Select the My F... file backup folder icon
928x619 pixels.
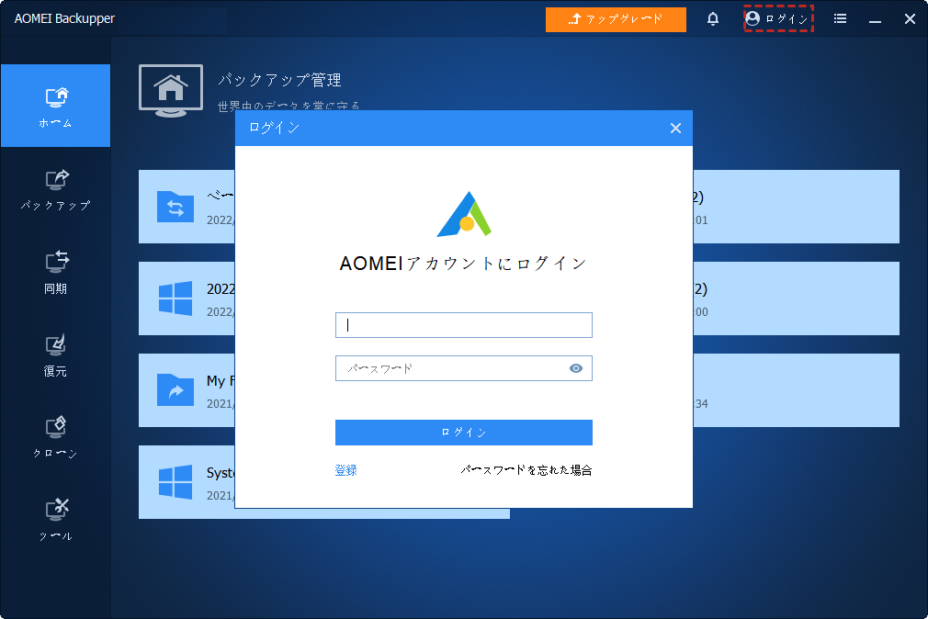[x=175, y=390]
